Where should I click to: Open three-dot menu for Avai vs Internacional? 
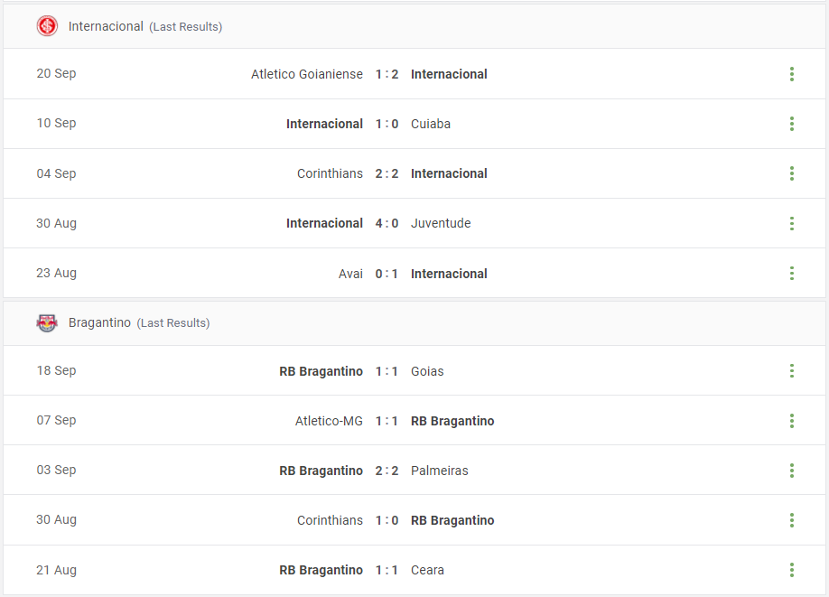pyautogui.click(x=791, y=274)
